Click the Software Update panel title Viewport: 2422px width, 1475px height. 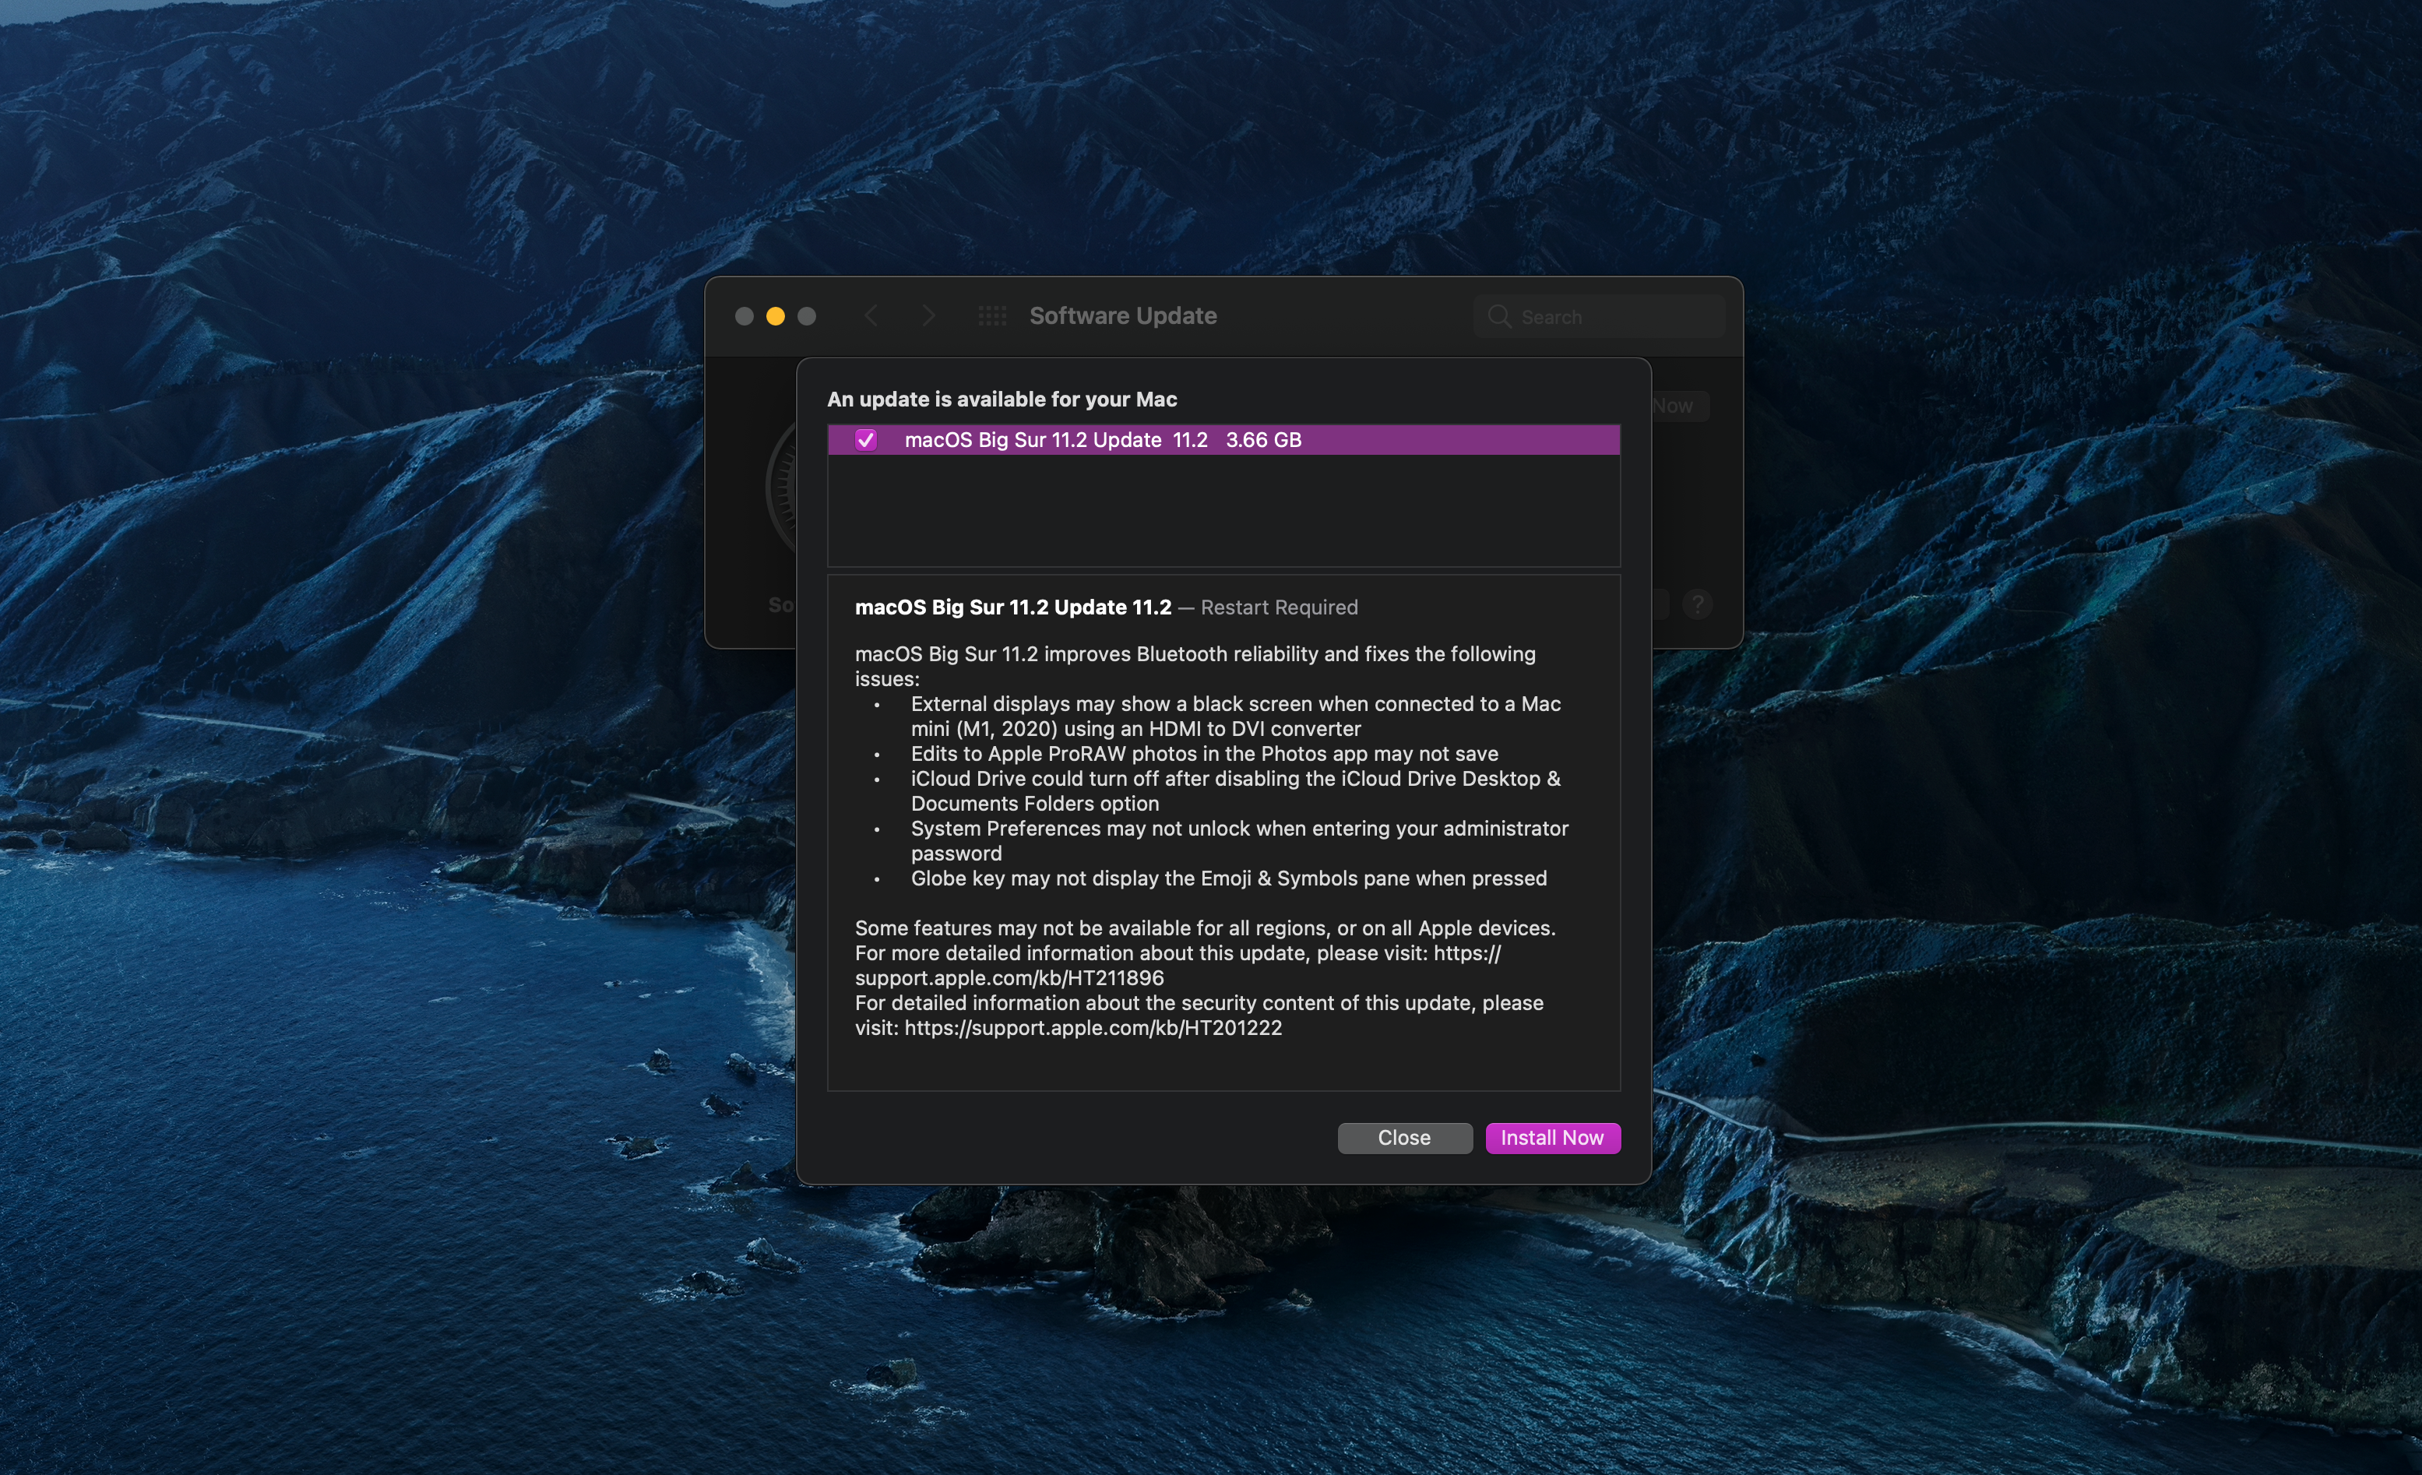(1126, 315)
